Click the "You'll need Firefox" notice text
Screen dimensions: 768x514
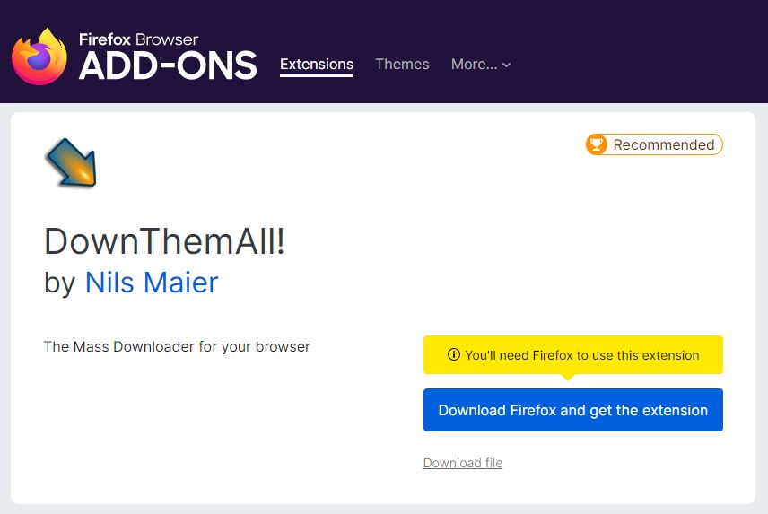click(x=581, y=355)
